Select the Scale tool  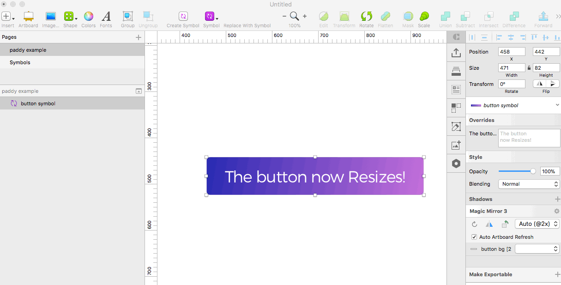(x=424, y=17)
